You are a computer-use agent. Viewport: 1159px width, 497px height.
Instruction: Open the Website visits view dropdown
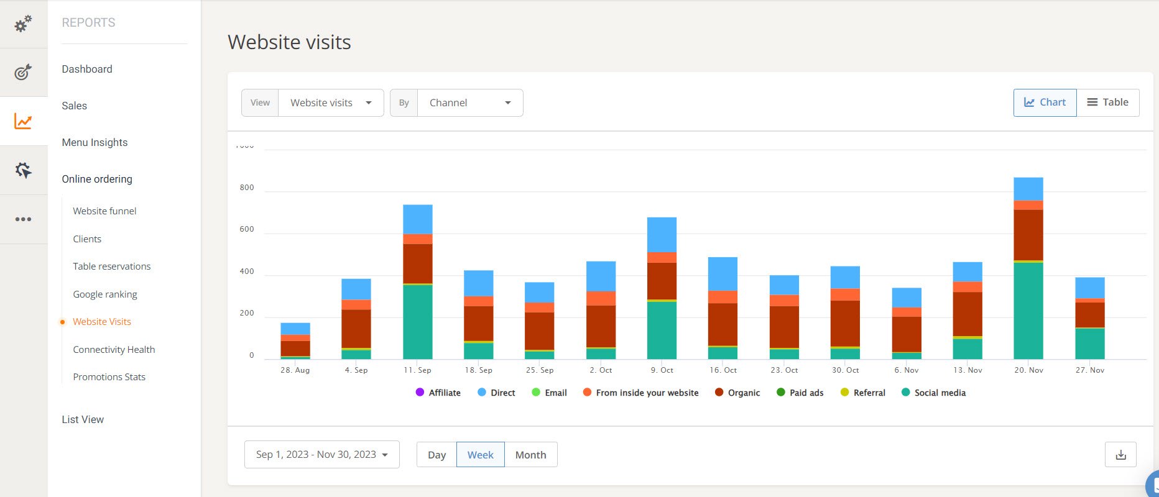click(330, 103)
